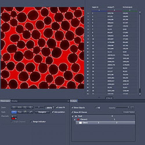Uncheck Show Objects in Analysis panel
The width and height of the screenshot is (145, 145).
[x=72, y=108]
